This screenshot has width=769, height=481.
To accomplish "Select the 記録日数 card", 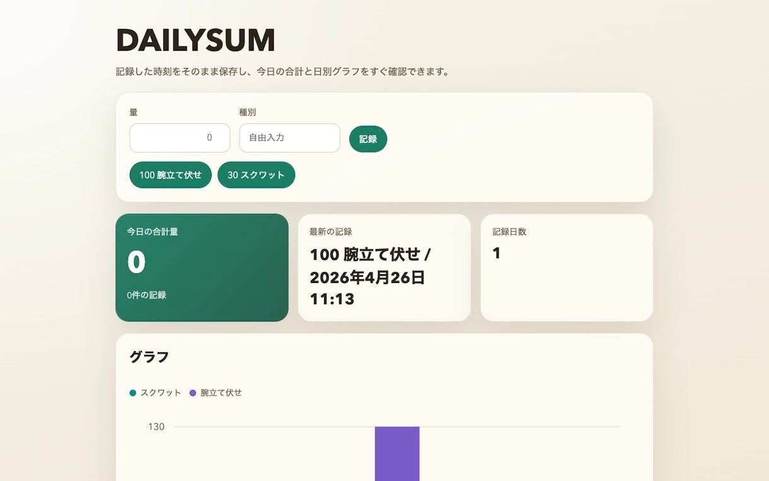I will coord(566,268).
